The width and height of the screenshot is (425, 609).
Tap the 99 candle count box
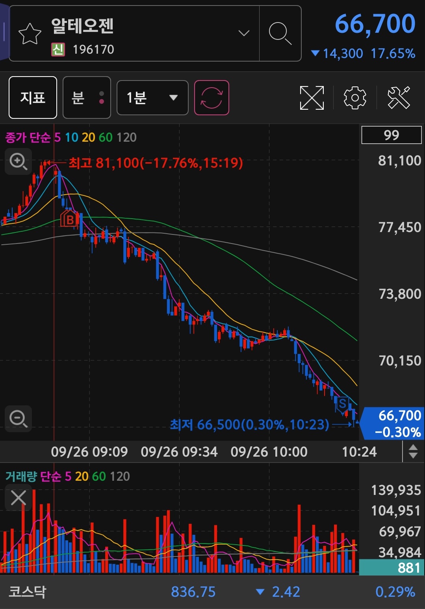point(392,135)
